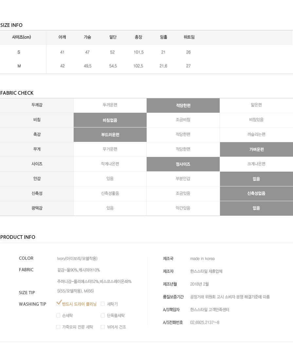
Task: Tick the 뉘어서 건조 checkbox
Action: [103, 327]
